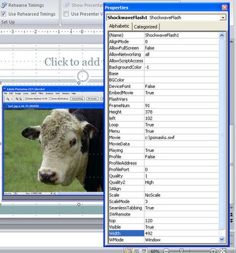Click the Rehearse Timings clock icon
236x253 pixels.
pos(4,5)
